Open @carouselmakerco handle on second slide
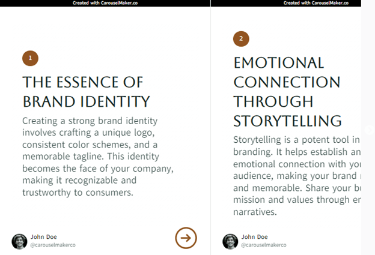Viewport: 375px width, 255px height. click(264, 245)
